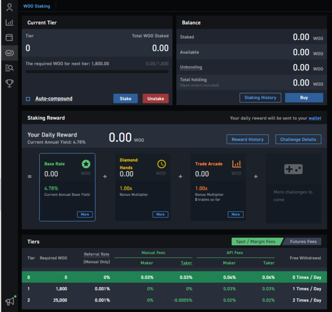Open the search list sidebar icon

(x=9, y=68)
